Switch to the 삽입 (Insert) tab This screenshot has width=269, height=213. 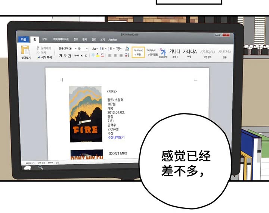(44, 39)
